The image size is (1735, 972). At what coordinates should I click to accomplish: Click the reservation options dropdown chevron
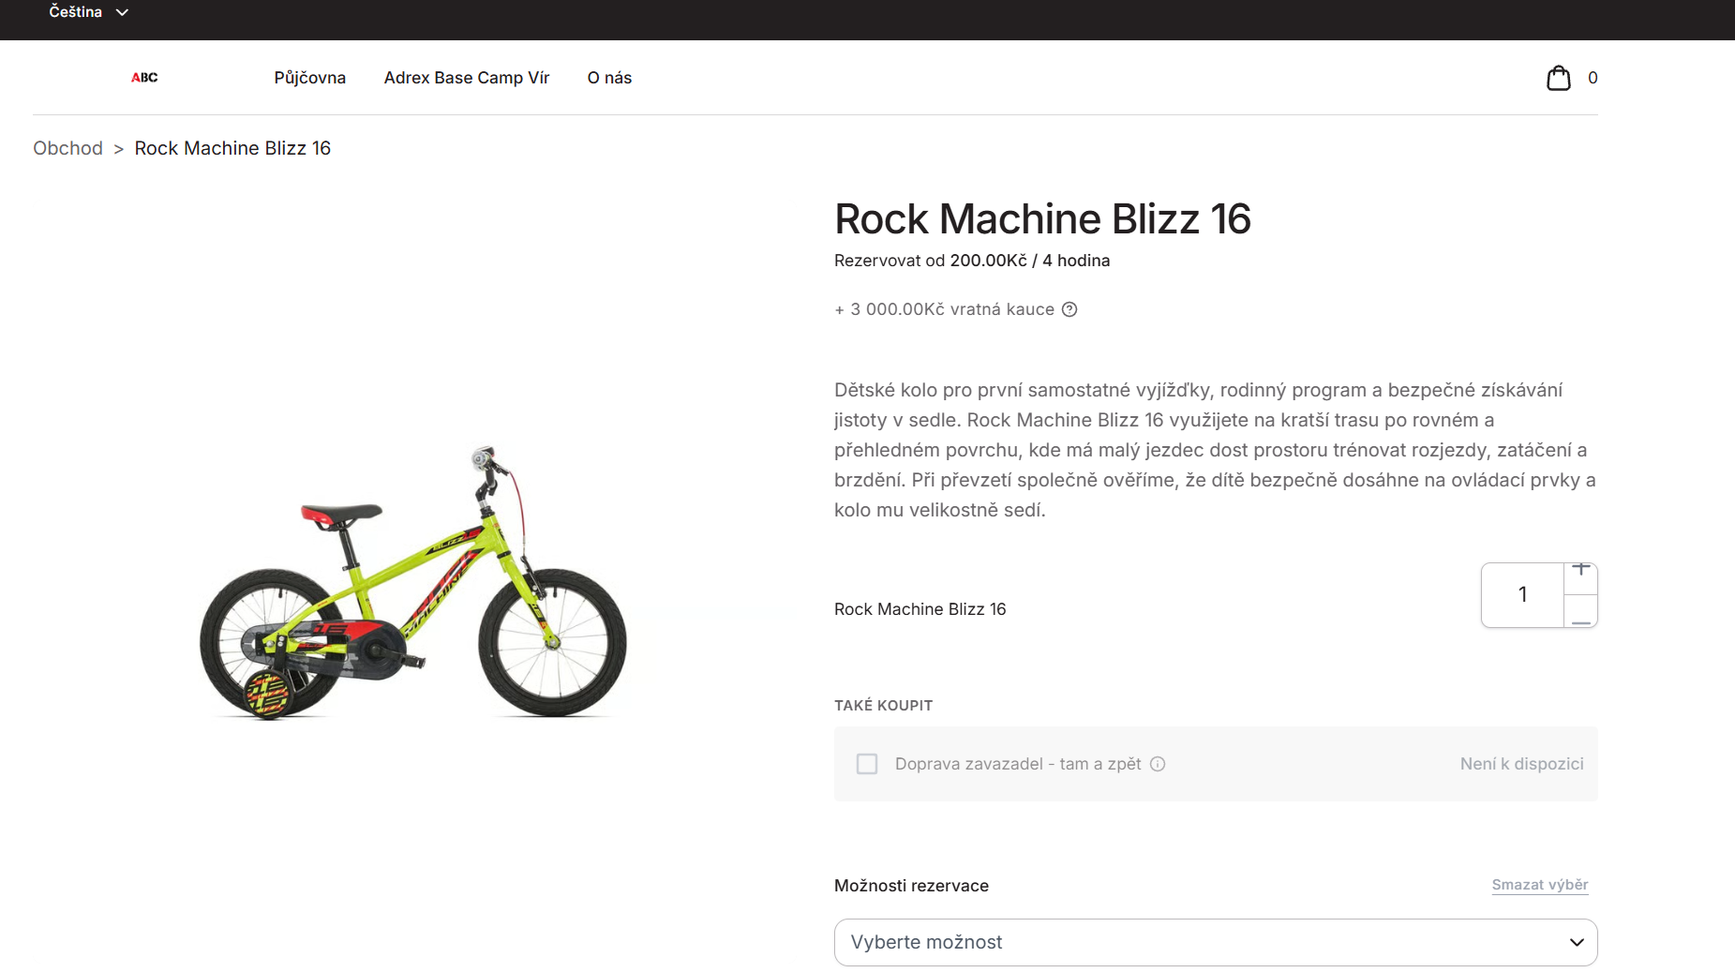(1577, 942)
